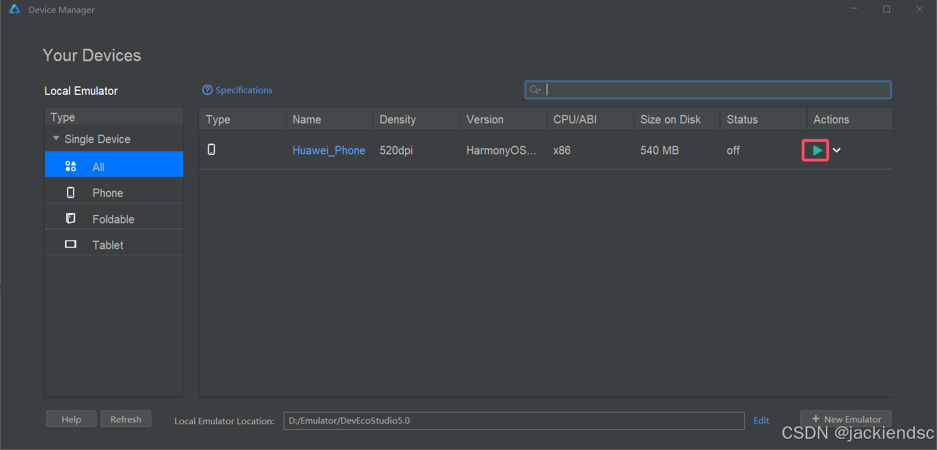Click the off status cell
937x450 pixels.
733,150
